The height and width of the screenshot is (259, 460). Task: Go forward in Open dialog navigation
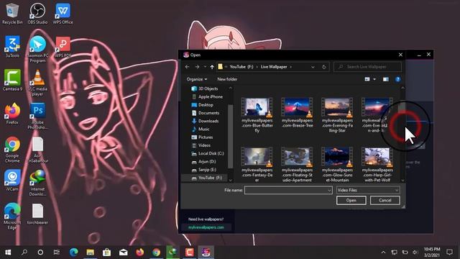pos(197,67)
